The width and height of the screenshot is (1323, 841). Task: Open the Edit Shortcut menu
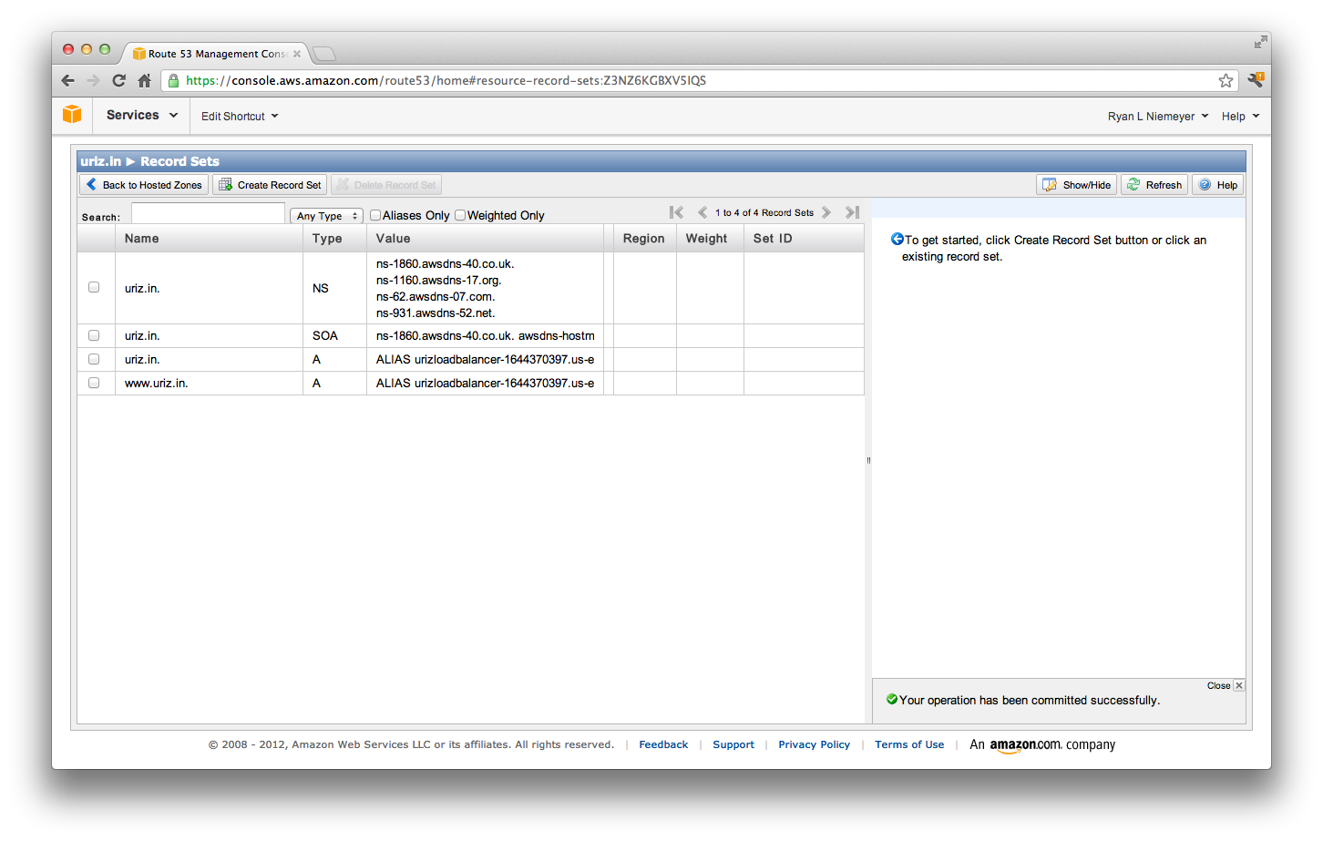240,116
